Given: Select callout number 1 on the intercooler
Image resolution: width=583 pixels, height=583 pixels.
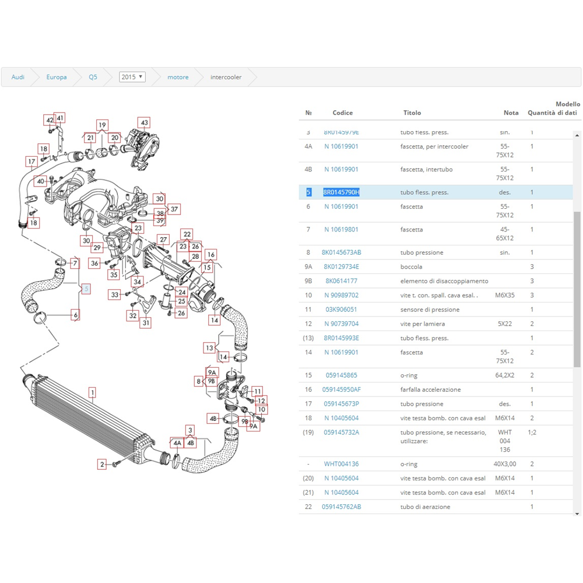Looking at the screenshot, I should [92, 392].
